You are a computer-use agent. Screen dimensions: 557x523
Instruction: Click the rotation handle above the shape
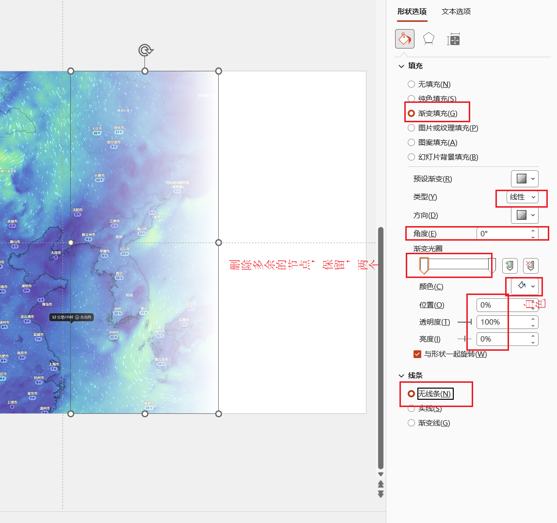[145, 50]
